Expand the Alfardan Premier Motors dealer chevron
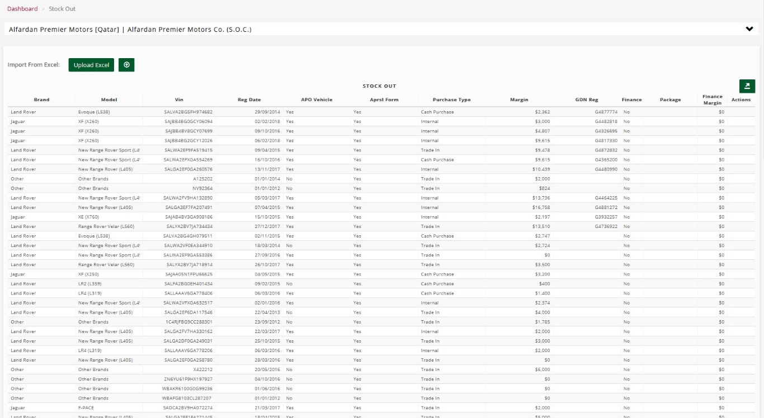The width and height of the screenshot is (764, 418). click(x=749, y=29)
